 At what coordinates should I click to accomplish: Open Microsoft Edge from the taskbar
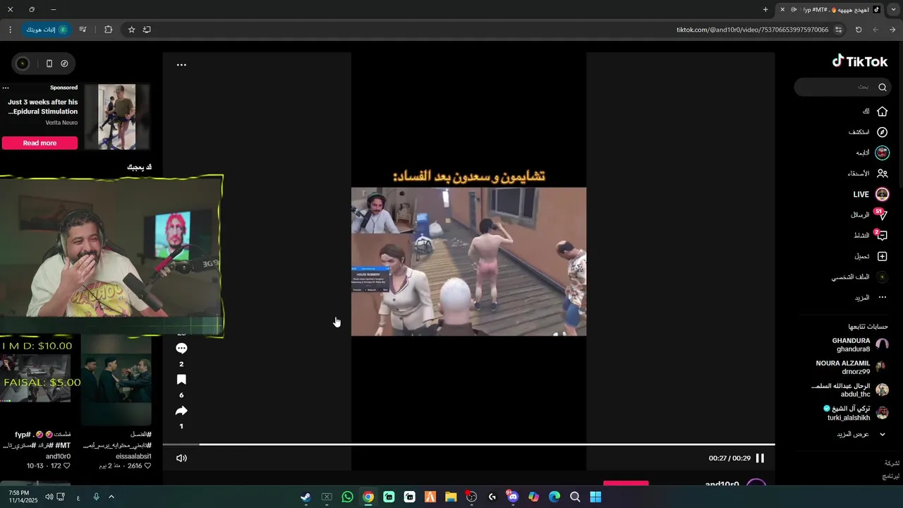554,497
